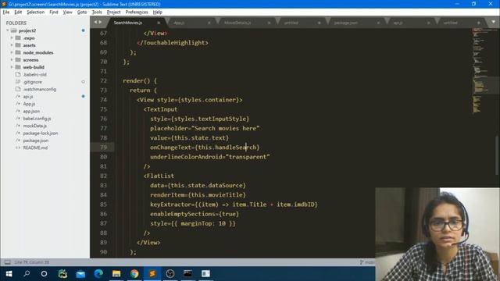
Task: Close the SearchMovies.js tab
Action: click(x=159, y=23)
